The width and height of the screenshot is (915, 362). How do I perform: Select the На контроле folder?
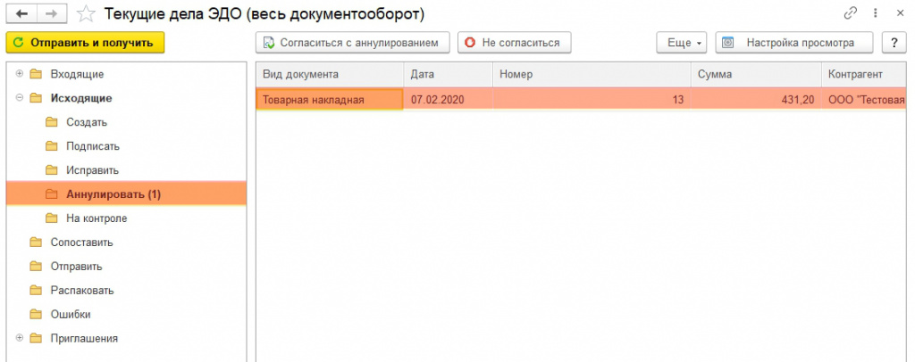[x=96, y=218]
